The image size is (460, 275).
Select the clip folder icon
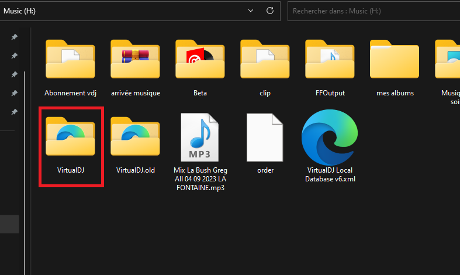[x=265, y=59]
